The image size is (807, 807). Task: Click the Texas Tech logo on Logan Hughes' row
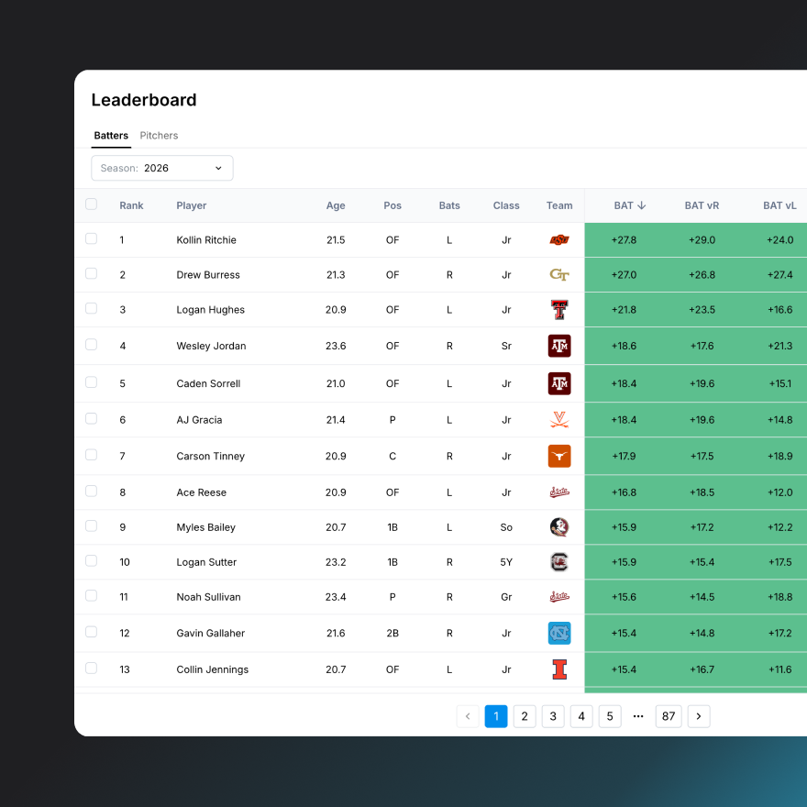coord(559,310)
